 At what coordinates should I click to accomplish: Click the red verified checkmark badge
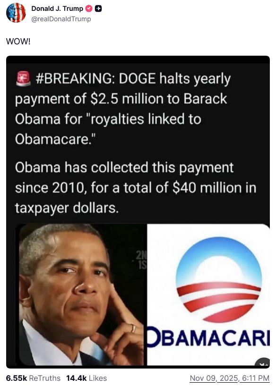(89, 8)
